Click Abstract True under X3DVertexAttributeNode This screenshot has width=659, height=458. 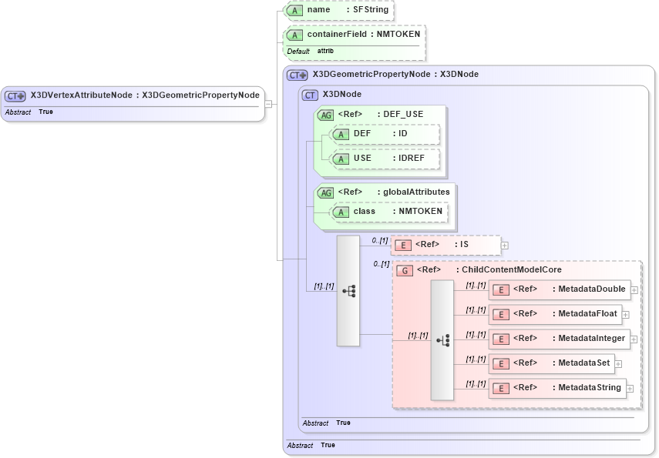[29, 112]
